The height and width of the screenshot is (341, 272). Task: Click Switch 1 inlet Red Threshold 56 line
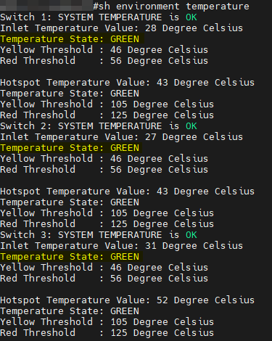click(104, 61)
